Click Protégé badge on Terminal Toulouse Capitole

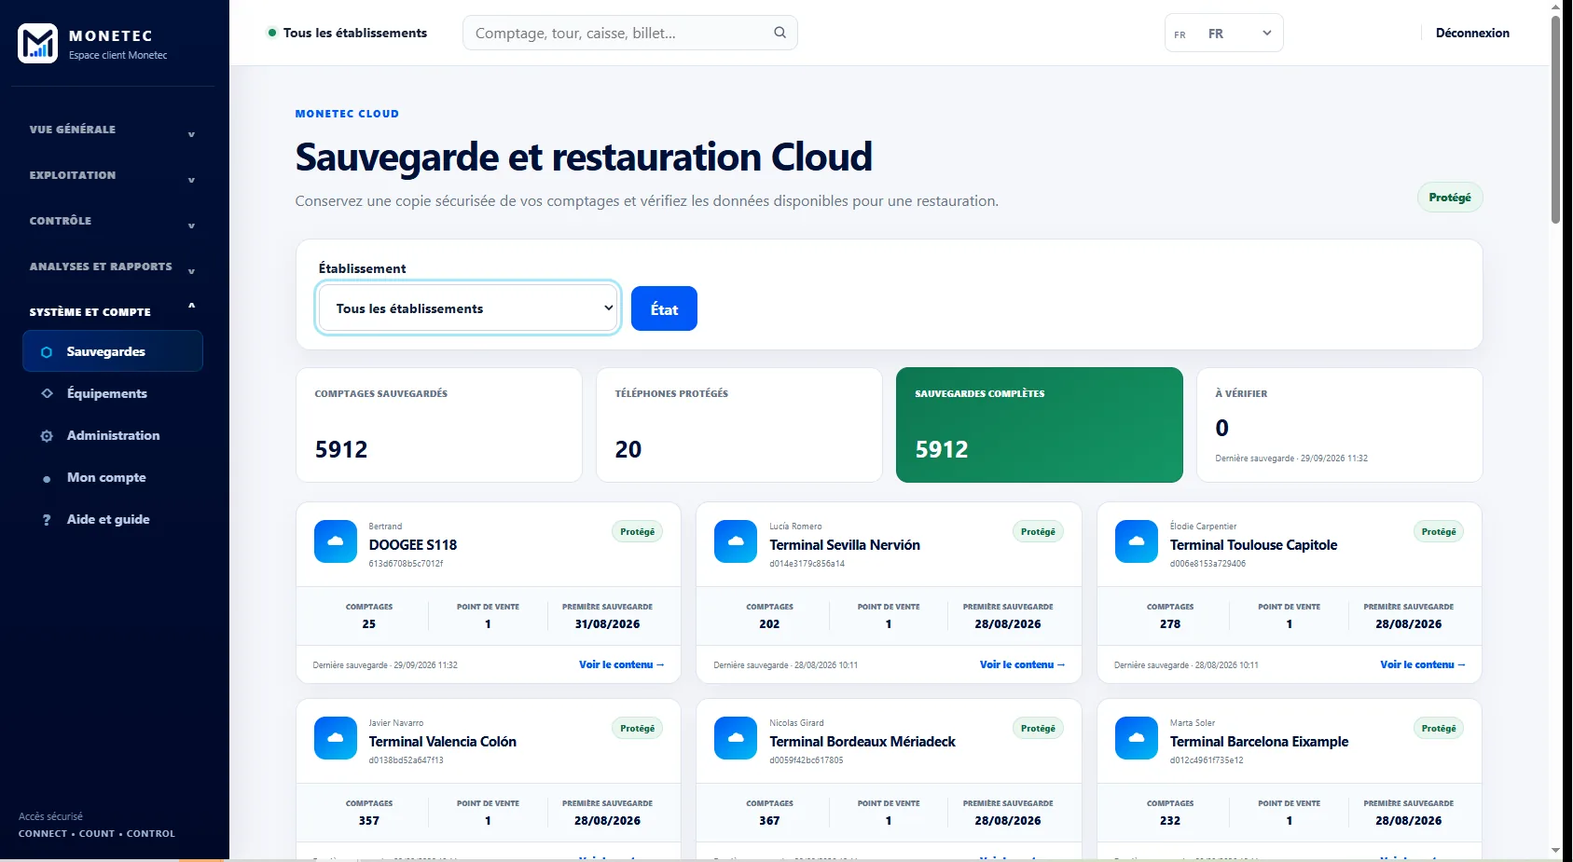(1439, 532)
